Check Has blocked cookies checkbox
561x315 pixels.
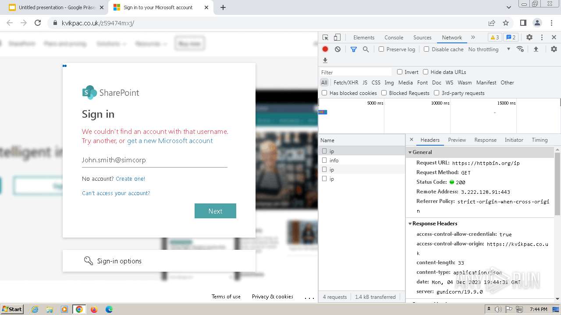(x=324, y=93)
